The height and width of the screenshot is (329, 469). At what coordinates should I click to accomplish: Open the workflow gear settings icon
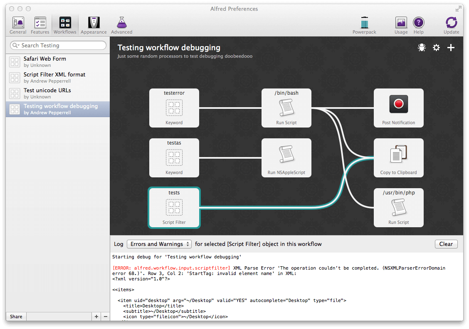[x=436, y=47]
